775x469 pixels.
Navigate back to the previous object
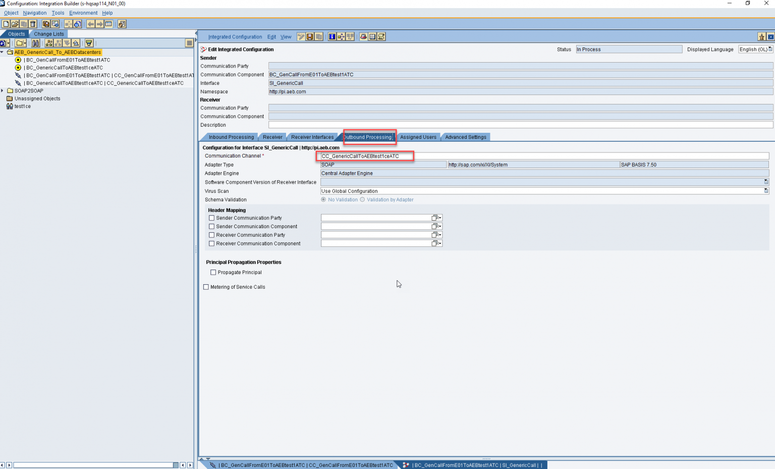(90, 24)
